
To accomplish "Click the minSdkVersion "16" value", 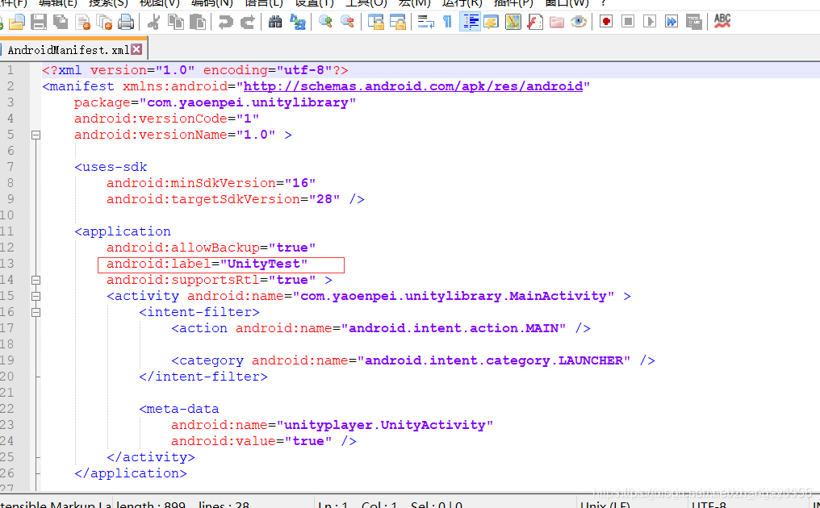I will tap(300, 183).
